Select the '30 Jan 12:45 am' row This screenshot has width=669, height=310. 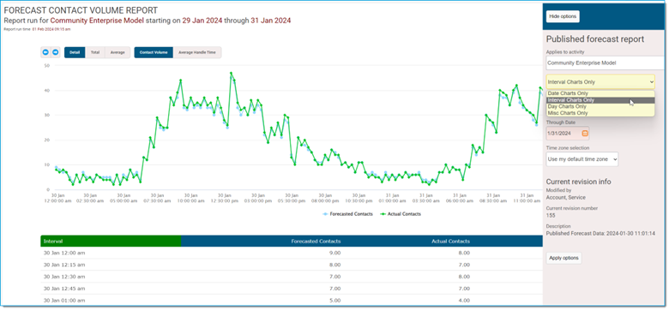click(x=292, y=289)
